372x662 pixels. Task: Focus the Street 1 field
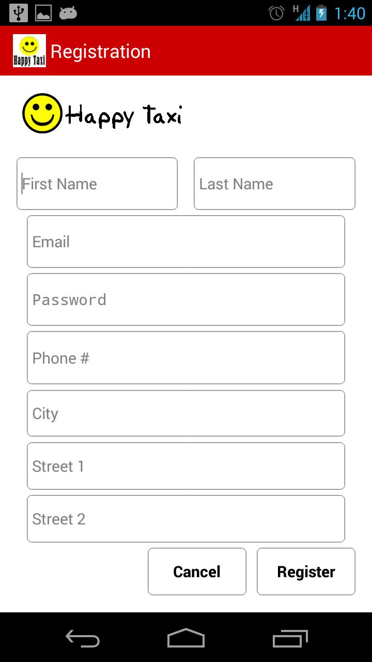click(186, 466)
